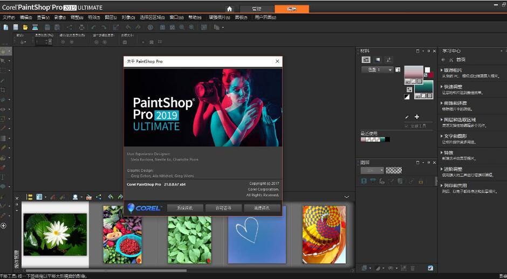
Task: Click the dropper sample icon in Materials
Action: [407, 117]
